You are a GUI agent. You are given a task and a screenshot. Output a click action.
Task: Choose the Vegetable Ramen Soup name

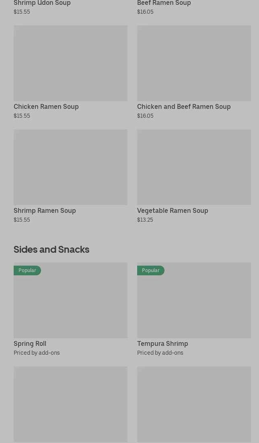(x=173, y=210)
